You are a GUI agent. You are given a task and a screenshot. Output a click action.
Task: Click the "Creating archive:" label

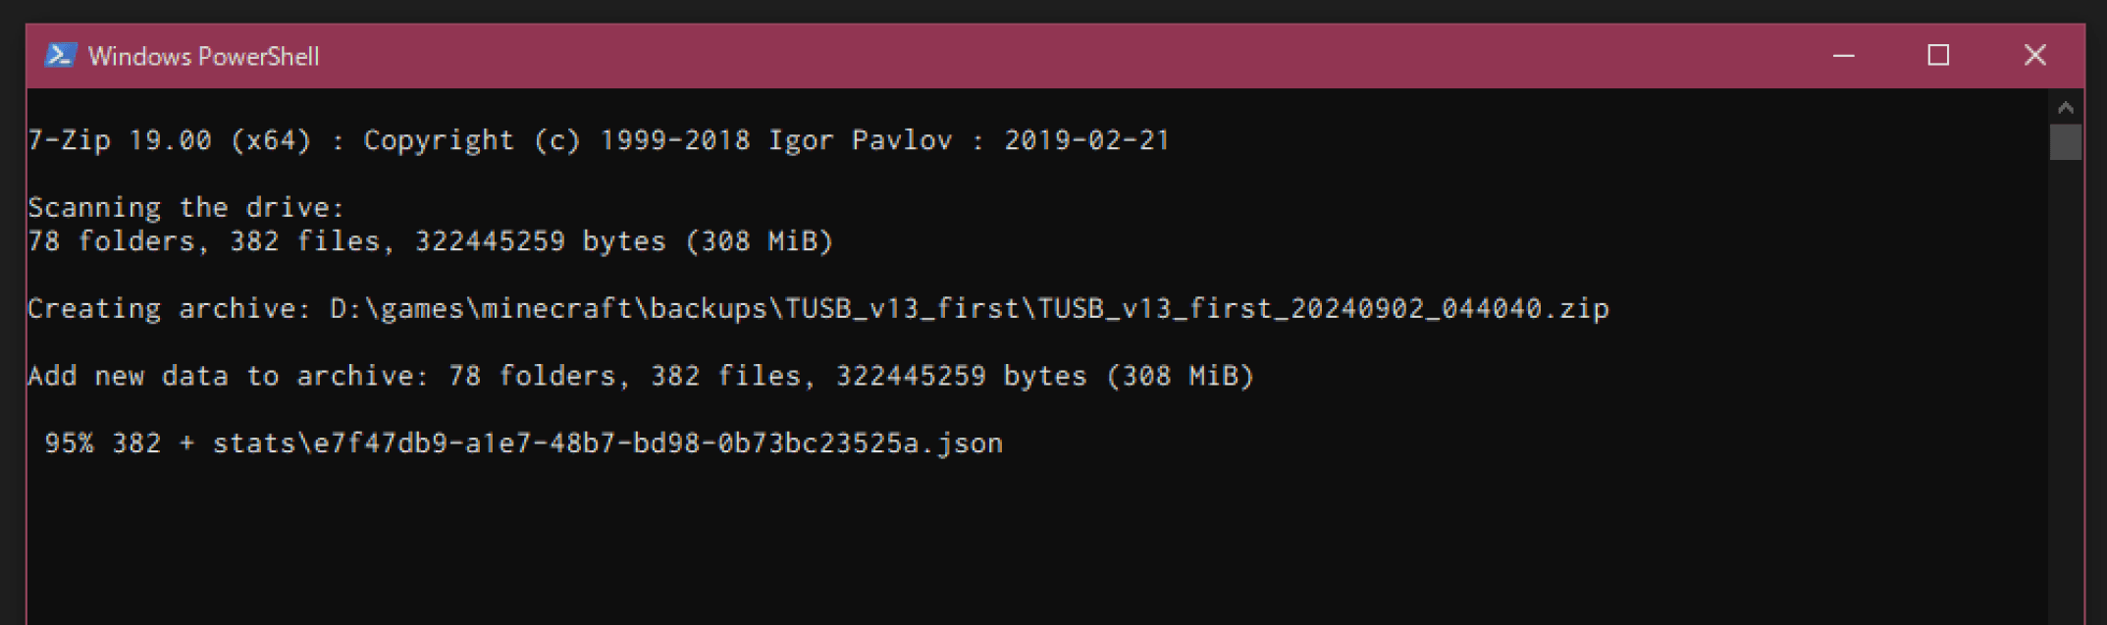click(169, 309)
